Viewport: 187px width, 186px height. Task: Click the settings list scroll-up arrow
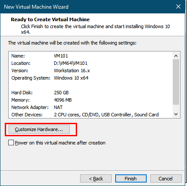click(x=176, y=56)
